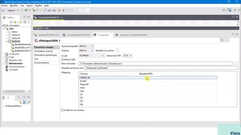Open the Type de propriété dropdown
The height and width of the screenshot is (135, 241).
[x=86, y=46]
